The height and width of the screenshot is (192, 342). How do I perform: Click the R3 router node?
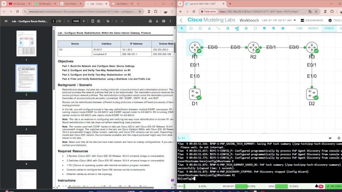tap(312, 47)
